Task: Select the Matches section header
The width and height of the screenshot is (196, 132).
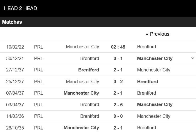Action: point(12,22)
